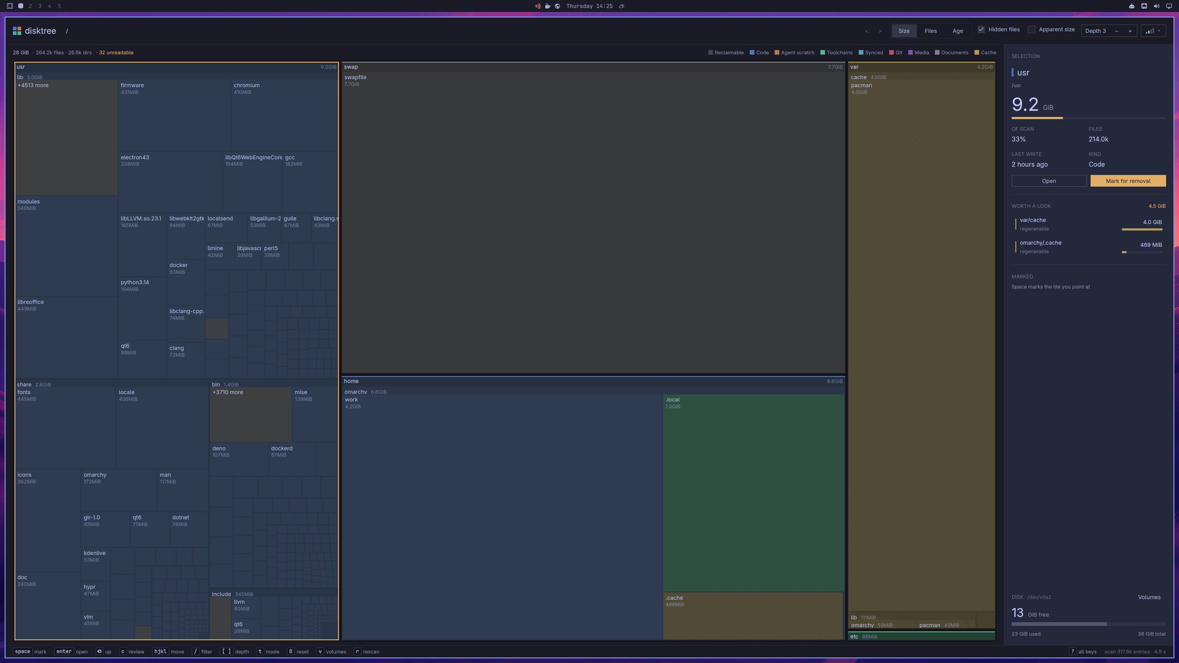The image size is (1179, 663).
Task: Click the Cache legend swatch
Action: point(976,52)
